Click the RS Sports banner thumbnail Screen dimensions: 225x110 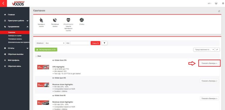pos(43,85)
